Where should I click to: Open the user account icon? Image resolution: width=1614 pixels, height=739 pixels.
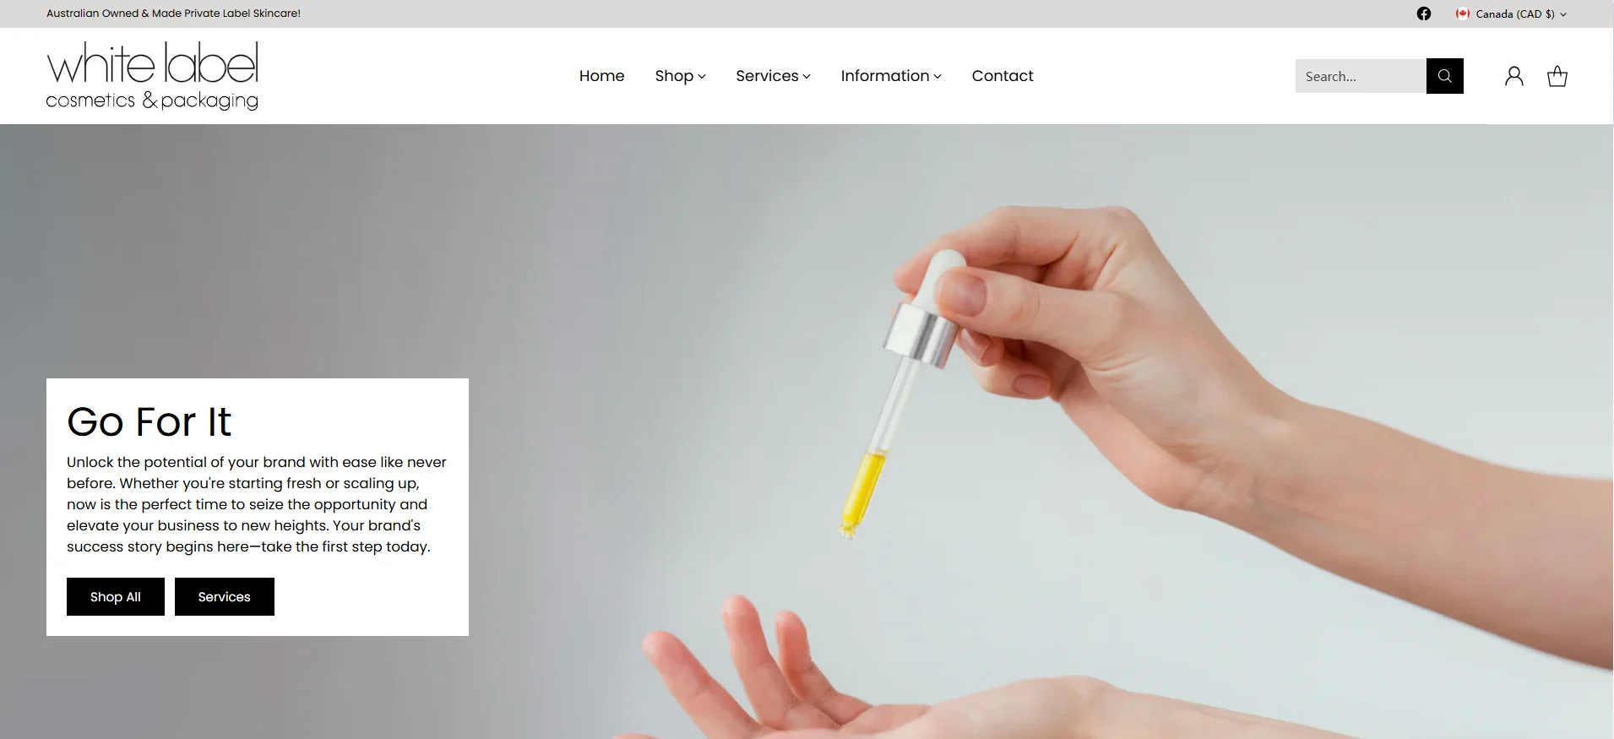(x=1514, y=76)
